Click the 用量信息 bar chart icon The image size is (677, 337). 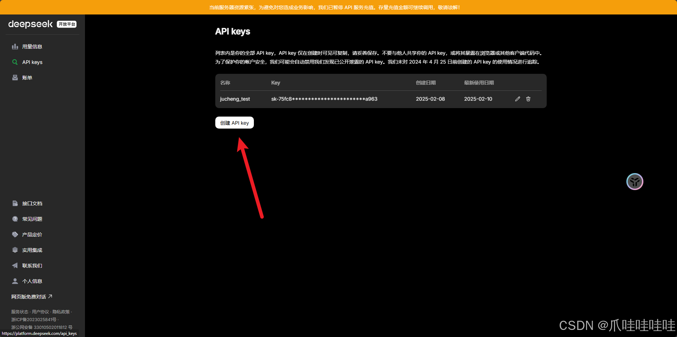[x=15, y=47]
